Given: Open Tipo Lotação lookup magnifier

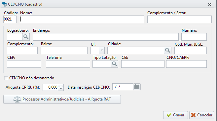Looking at the screenshot, I should pos(115,64).
